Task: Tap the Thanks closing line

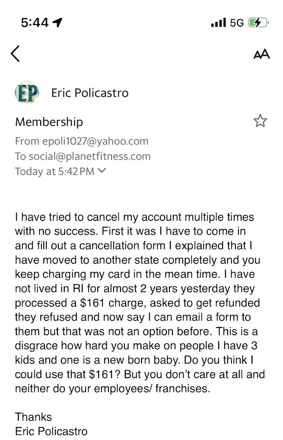Action: (33, 417)
